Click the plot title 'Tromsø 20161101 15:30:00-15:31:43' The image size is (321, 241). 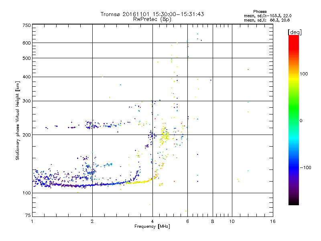pos(152,14)
